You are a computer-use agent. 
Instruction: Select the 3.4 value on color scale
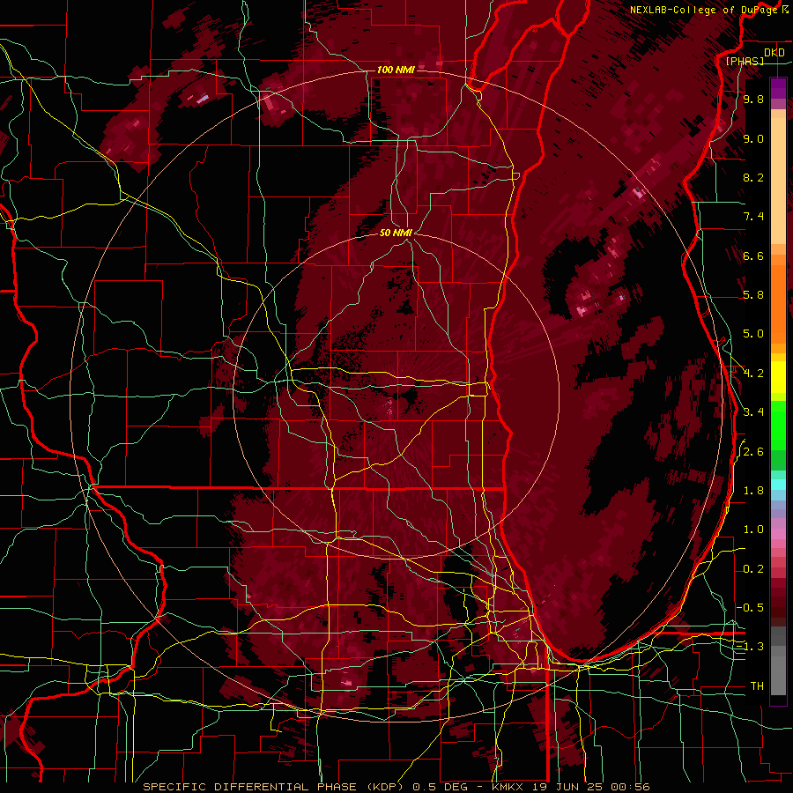pos(753,412)
